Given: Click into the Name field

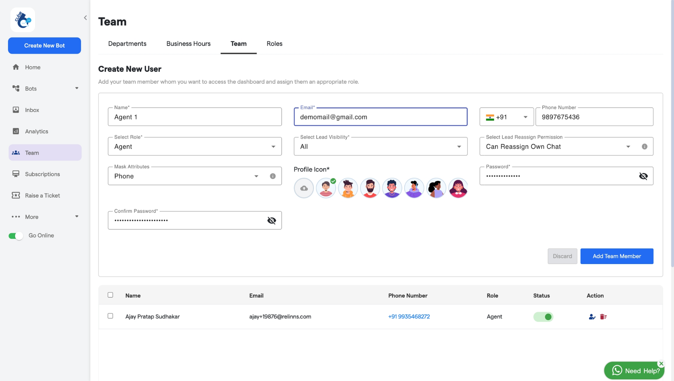Looking at the screenshot, I should pyautogui.click(x=195, y=117).
